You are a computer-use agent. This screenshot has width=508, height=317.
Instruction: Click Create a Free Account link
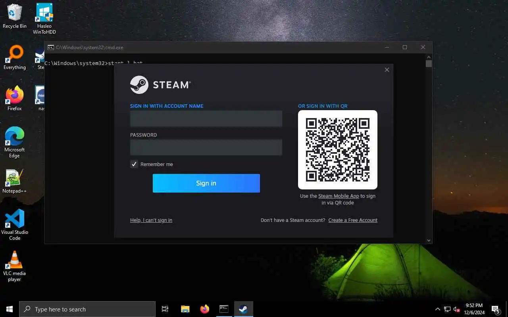click(353, 220)
